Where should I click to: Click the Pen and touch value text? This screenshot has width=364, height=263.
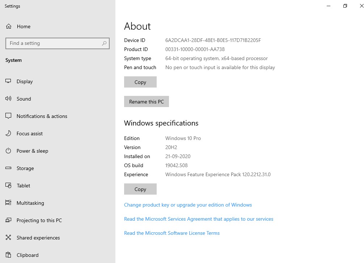tap(220, 67)
